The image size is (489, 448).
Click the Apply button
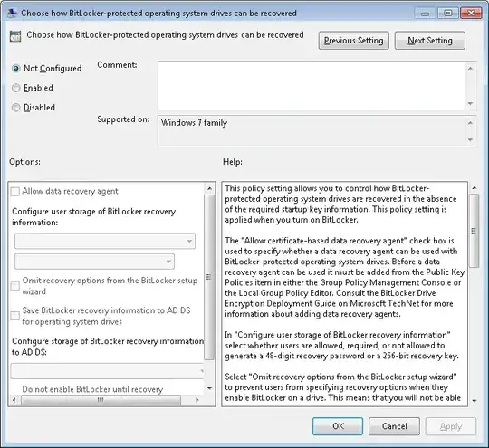pyautogui.click(x=451, y=426)
